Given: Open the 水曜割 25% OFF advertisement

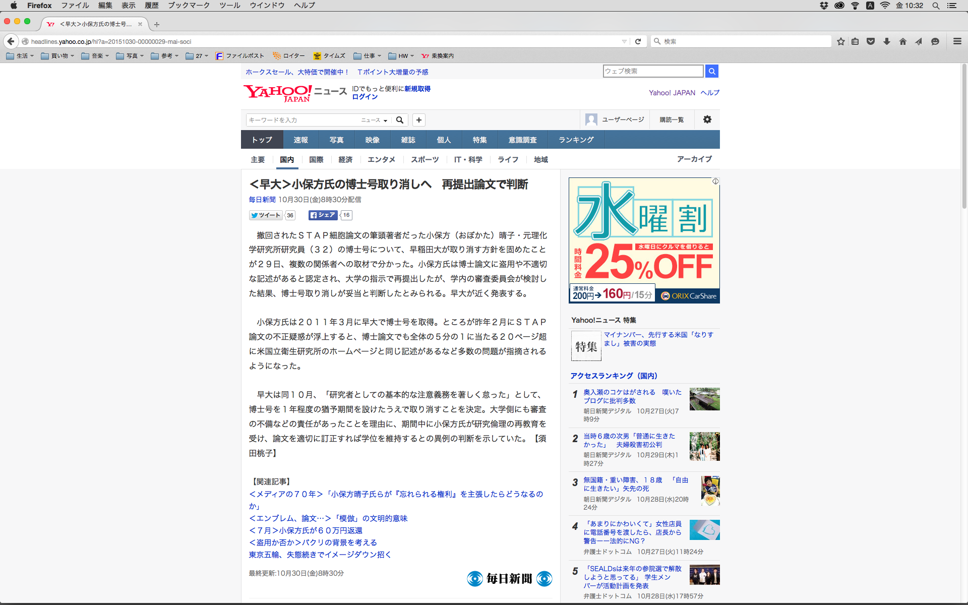Looking at the screenshot, I should [x=644, y=240].
